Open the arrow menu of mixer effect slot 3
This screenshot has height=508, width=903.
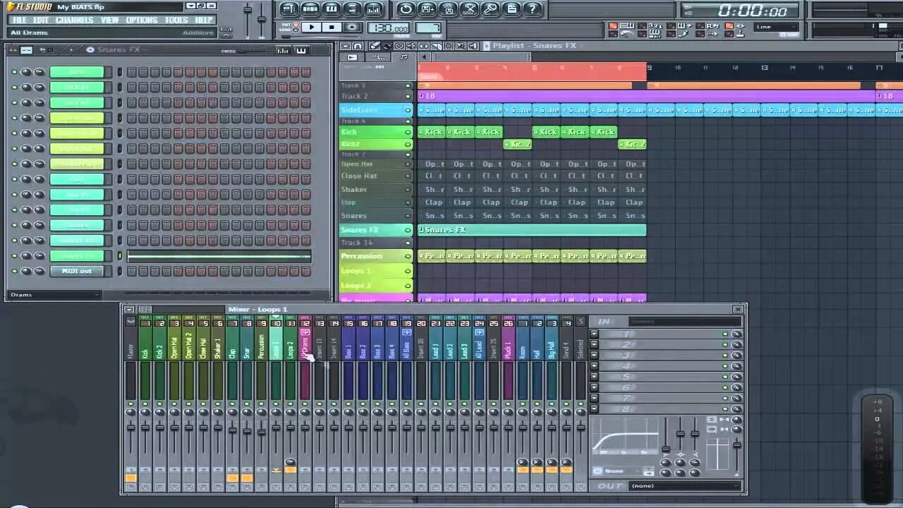[x=594, y=356]
